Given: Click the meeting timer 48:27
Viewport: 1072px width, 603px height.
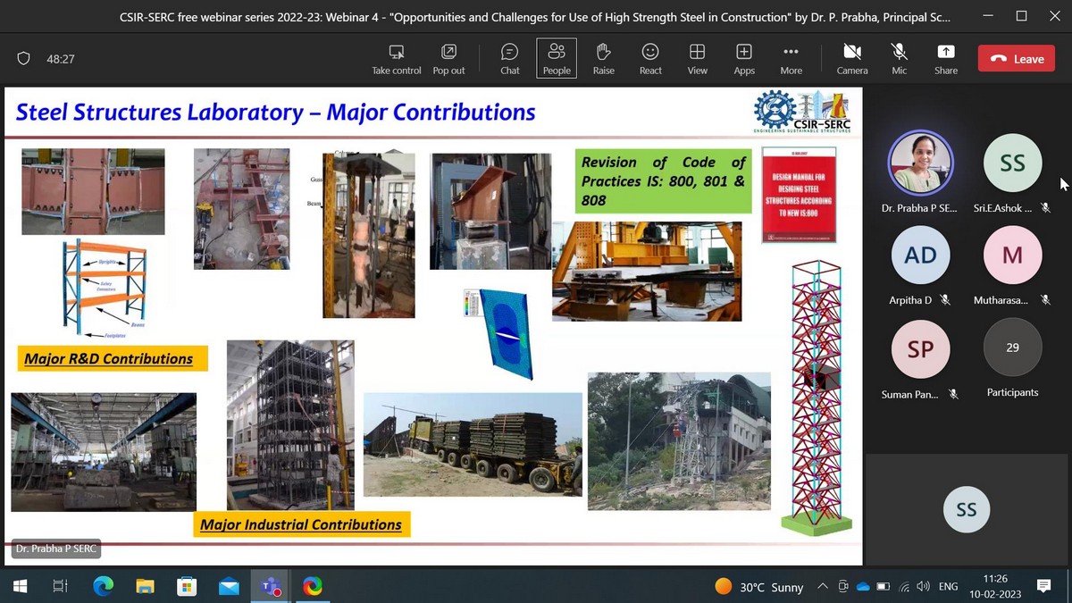Looking at the screenshot, I should (x=61, y=59).
